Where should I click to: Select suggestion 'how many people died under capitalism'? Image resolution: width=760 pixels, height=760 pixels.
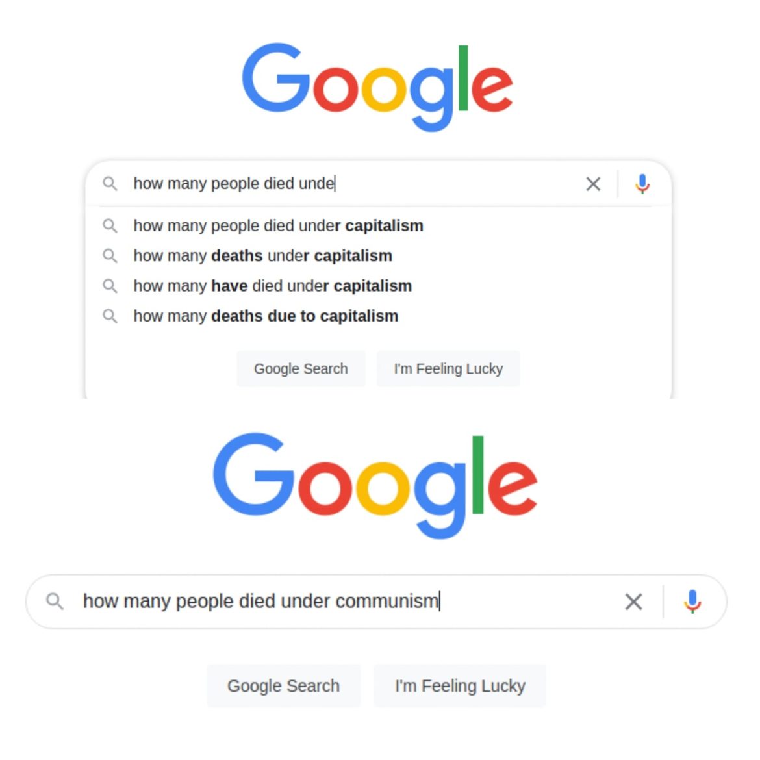pos(278,225)
